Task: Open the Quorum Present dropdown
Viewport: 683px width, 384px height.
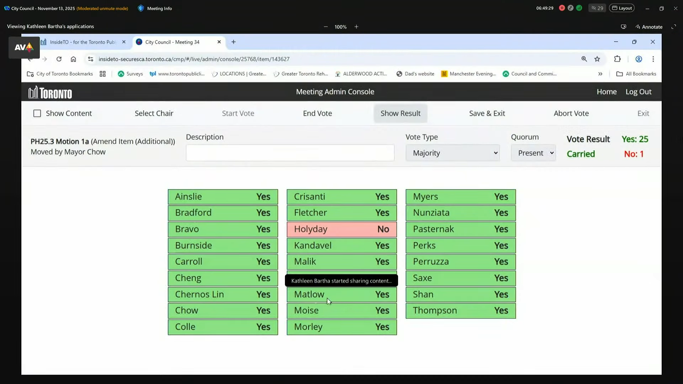Action: pyautogui.click(x=533, y=153)
